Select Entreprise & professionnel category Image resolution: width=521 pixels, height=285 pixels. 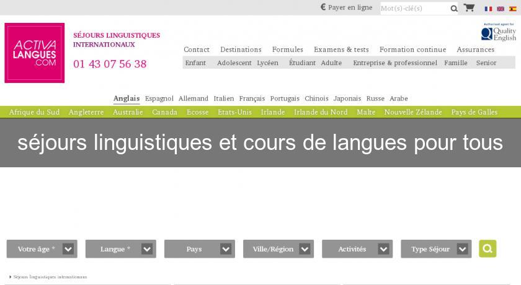coord(395,63)
